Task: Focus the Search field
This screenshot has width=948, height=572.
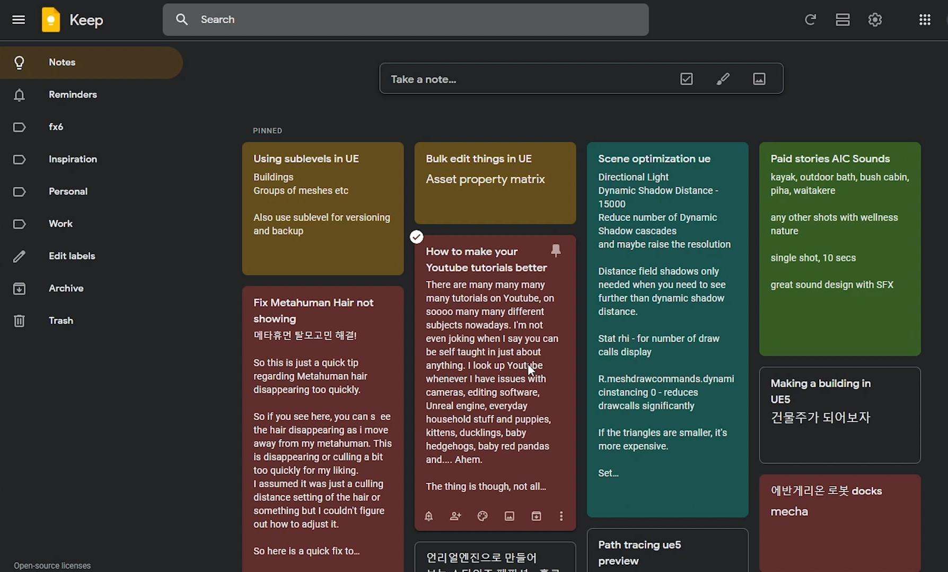Action: (406, 20)
